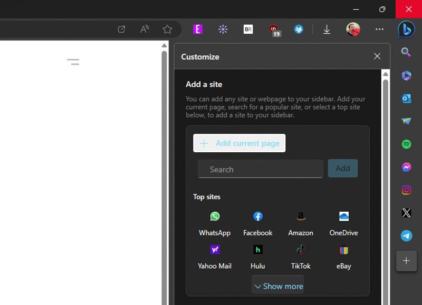
Task: Click the purple snowflake extension icon
Action: pos(223,29)
